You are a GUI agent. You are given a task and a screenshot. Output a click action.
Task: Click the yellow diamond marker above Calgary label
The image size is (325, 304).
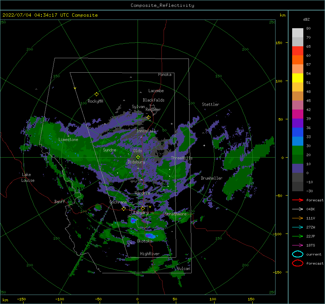pyautogui.click(x=143, y=208)
